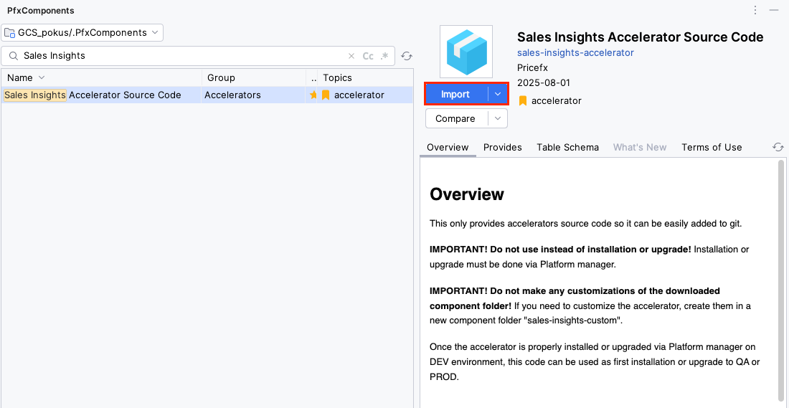
Task: Toggle Match Case (Cc) in search
Action: click(368, 56)
